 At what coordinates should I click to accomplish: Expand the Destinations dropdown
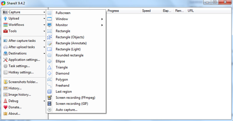click(x=24, y=53)
